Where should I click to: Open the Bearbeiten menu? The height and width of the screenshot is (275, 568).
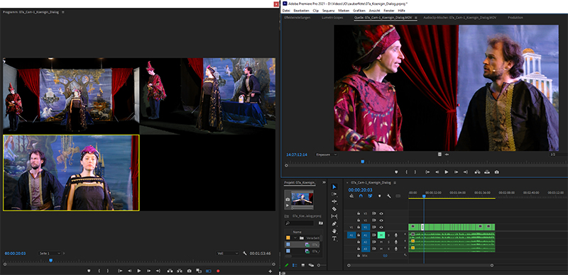point(301,11)
